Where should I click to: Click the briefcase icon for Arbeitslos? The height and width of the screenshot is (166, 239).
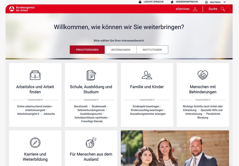click(x=35, y=75)
